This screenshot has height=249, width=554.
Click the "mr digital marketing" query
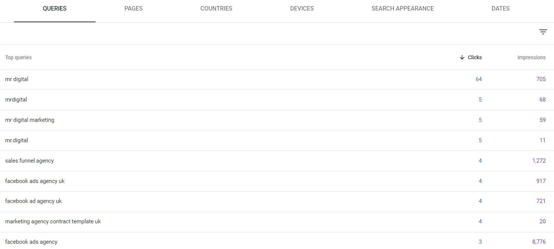(30, 120)
